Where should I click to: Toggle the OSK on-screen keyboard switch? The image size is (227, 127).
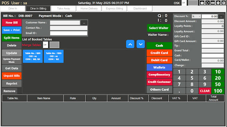190,3
